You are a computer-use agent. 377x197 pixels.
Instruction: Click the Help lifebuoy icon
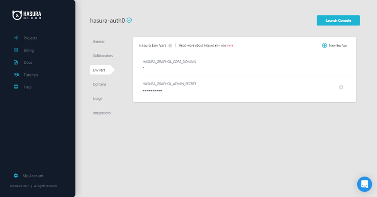[16, 87]
